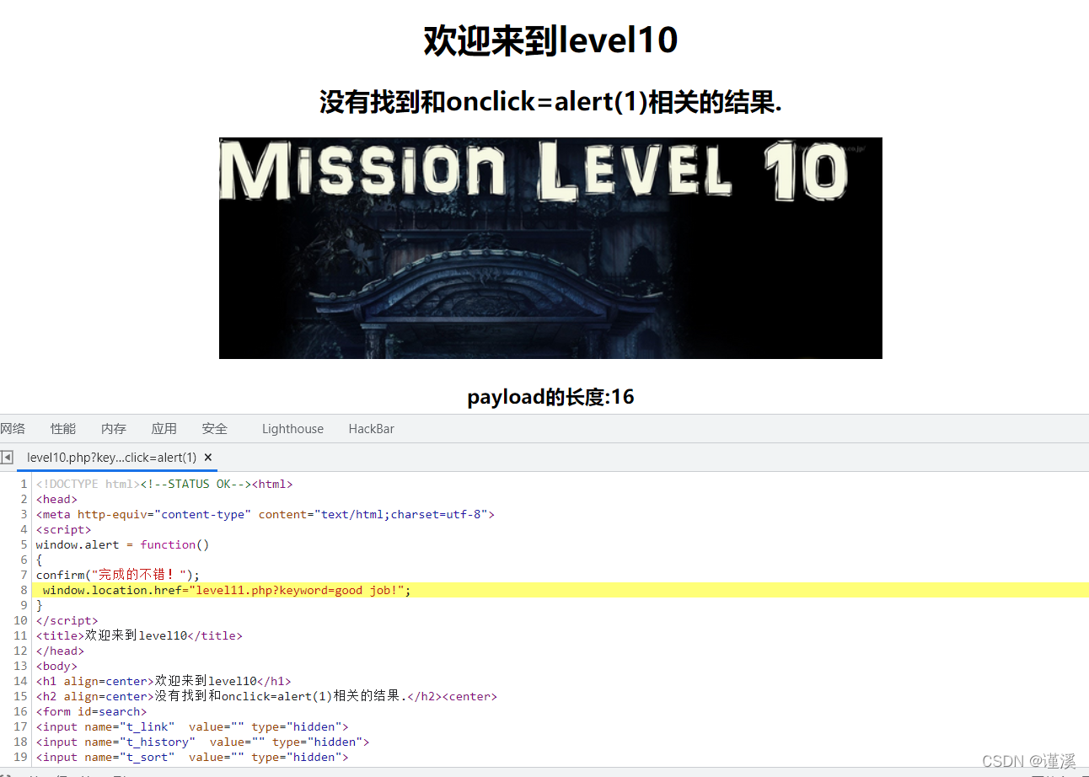Image resolution: width=1089 pixels, height=777 pixels.
Task: Click the <!DOCTYPE html> first line
Action: (x=164, y=485)
